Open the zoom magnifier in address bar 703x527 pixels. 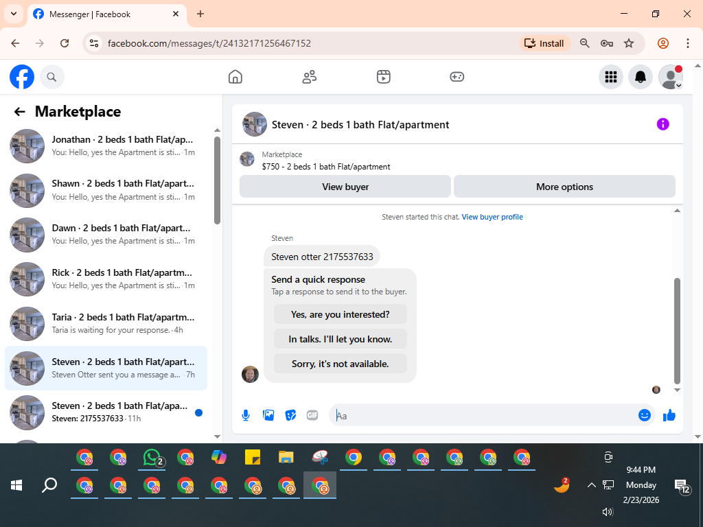coord(584,43)
